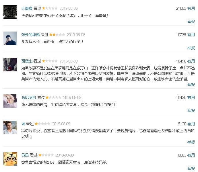Screen dimensions: 198x172
Task: Open username link 大瘦瘦
Action: point(27,9)
